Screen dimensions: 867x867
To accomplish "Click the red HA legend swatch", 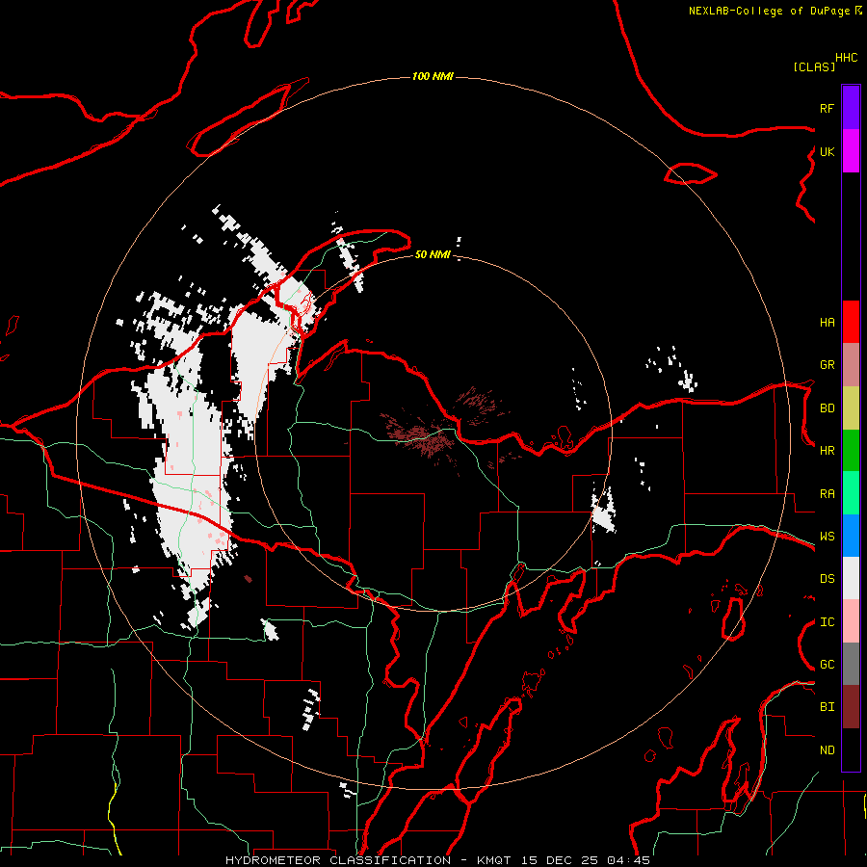I will pos(851,322).
